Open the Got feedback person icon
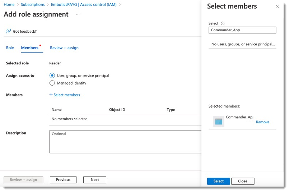Viewport: 289px width, 192px height. [8, 31]
